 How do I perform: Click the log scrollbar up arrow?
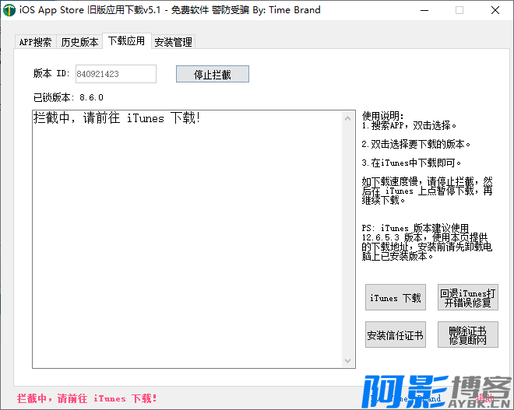click(349, 117)
